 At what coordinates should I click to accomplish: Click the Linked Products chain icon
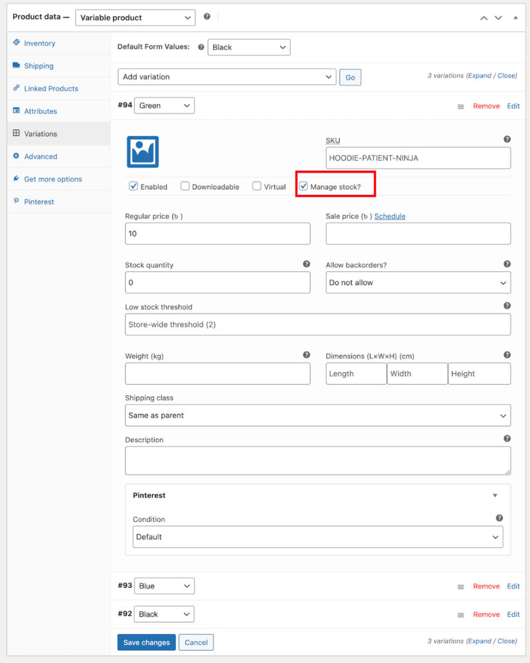pos(16,87)
